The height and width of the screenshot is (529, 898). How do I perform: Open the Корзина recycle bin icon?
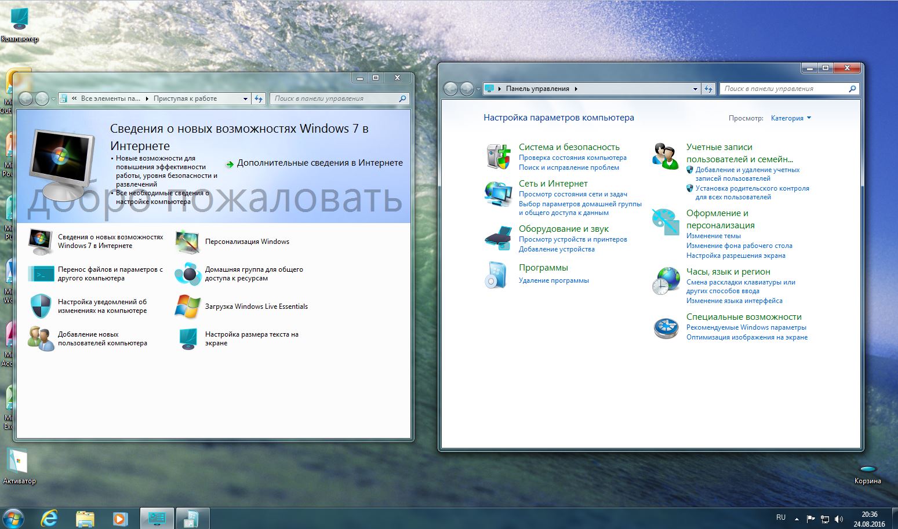click(867, 474)
